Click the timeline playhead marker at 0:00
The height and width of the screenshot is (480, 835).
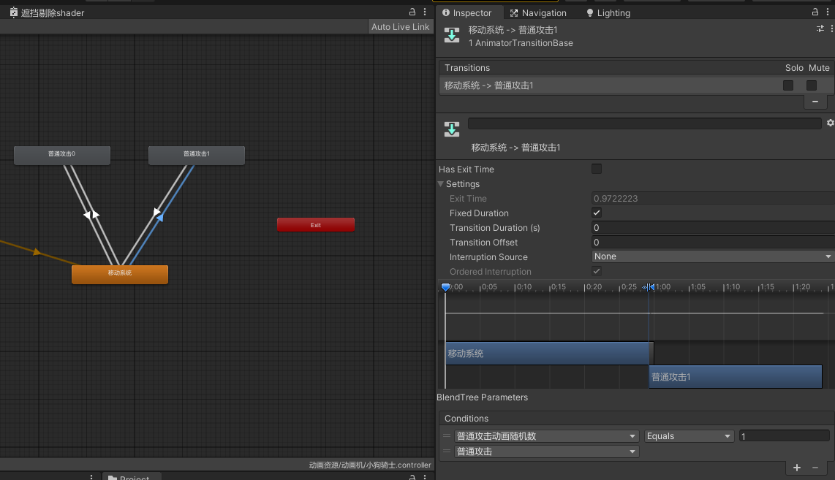[x=446, y=287]
